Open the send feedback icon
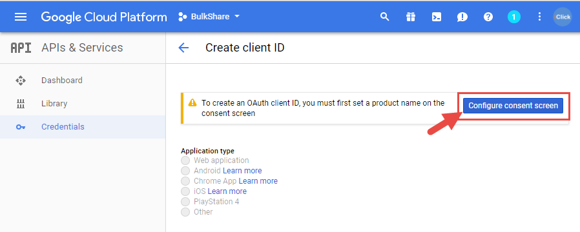The image size is (580, 232). (462, 17)
